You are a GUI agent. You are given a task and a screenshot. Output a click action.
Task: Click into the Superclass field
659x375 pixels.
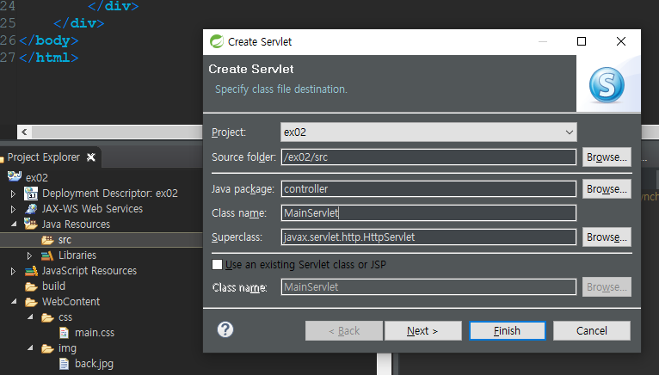(428, 237)
